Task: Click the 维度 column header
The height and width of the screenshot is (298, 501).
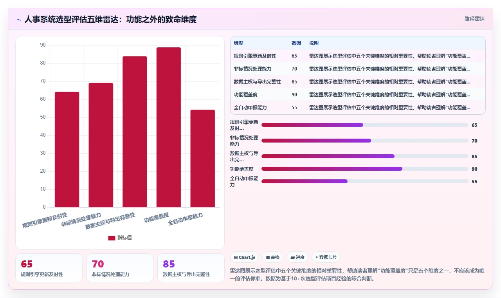Action: [238, 43]
